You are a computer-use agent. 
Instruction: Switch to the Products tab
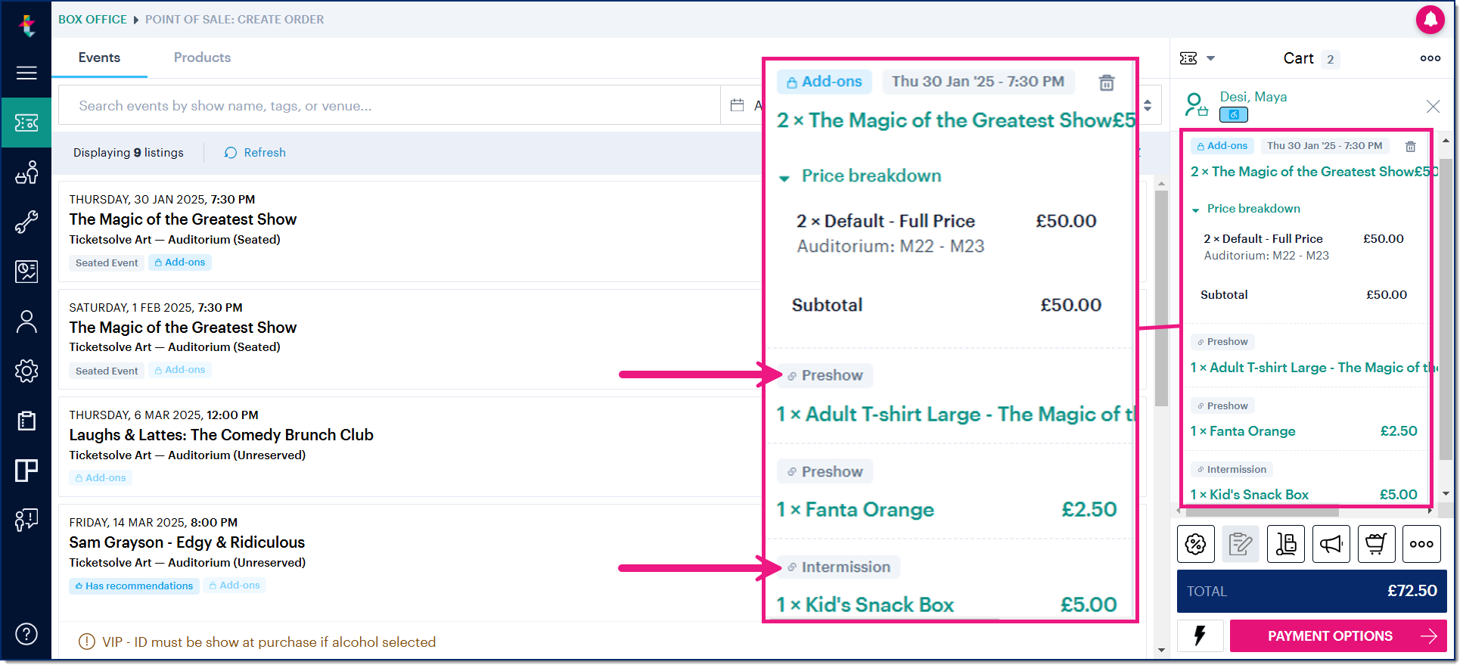(x=202, y=57)
